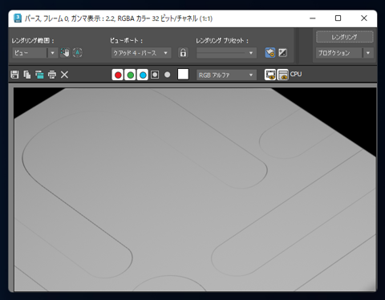Click the auto region selected icon
Image resolution: width=385 pixels, height=300 pixels.
point(78,53)
